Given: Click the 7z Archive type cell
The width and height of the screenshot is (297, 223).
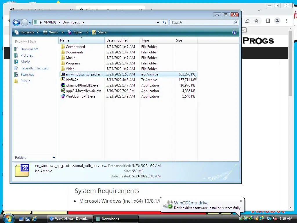Looking at the screenshot, I should 149,80.
